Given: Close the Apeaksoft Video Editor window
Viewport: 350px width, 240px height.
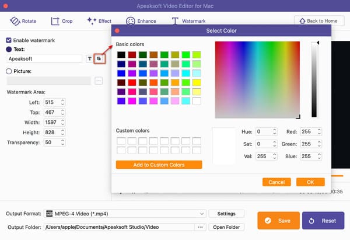Looking at the screenshot, I should tap(6, 6).
